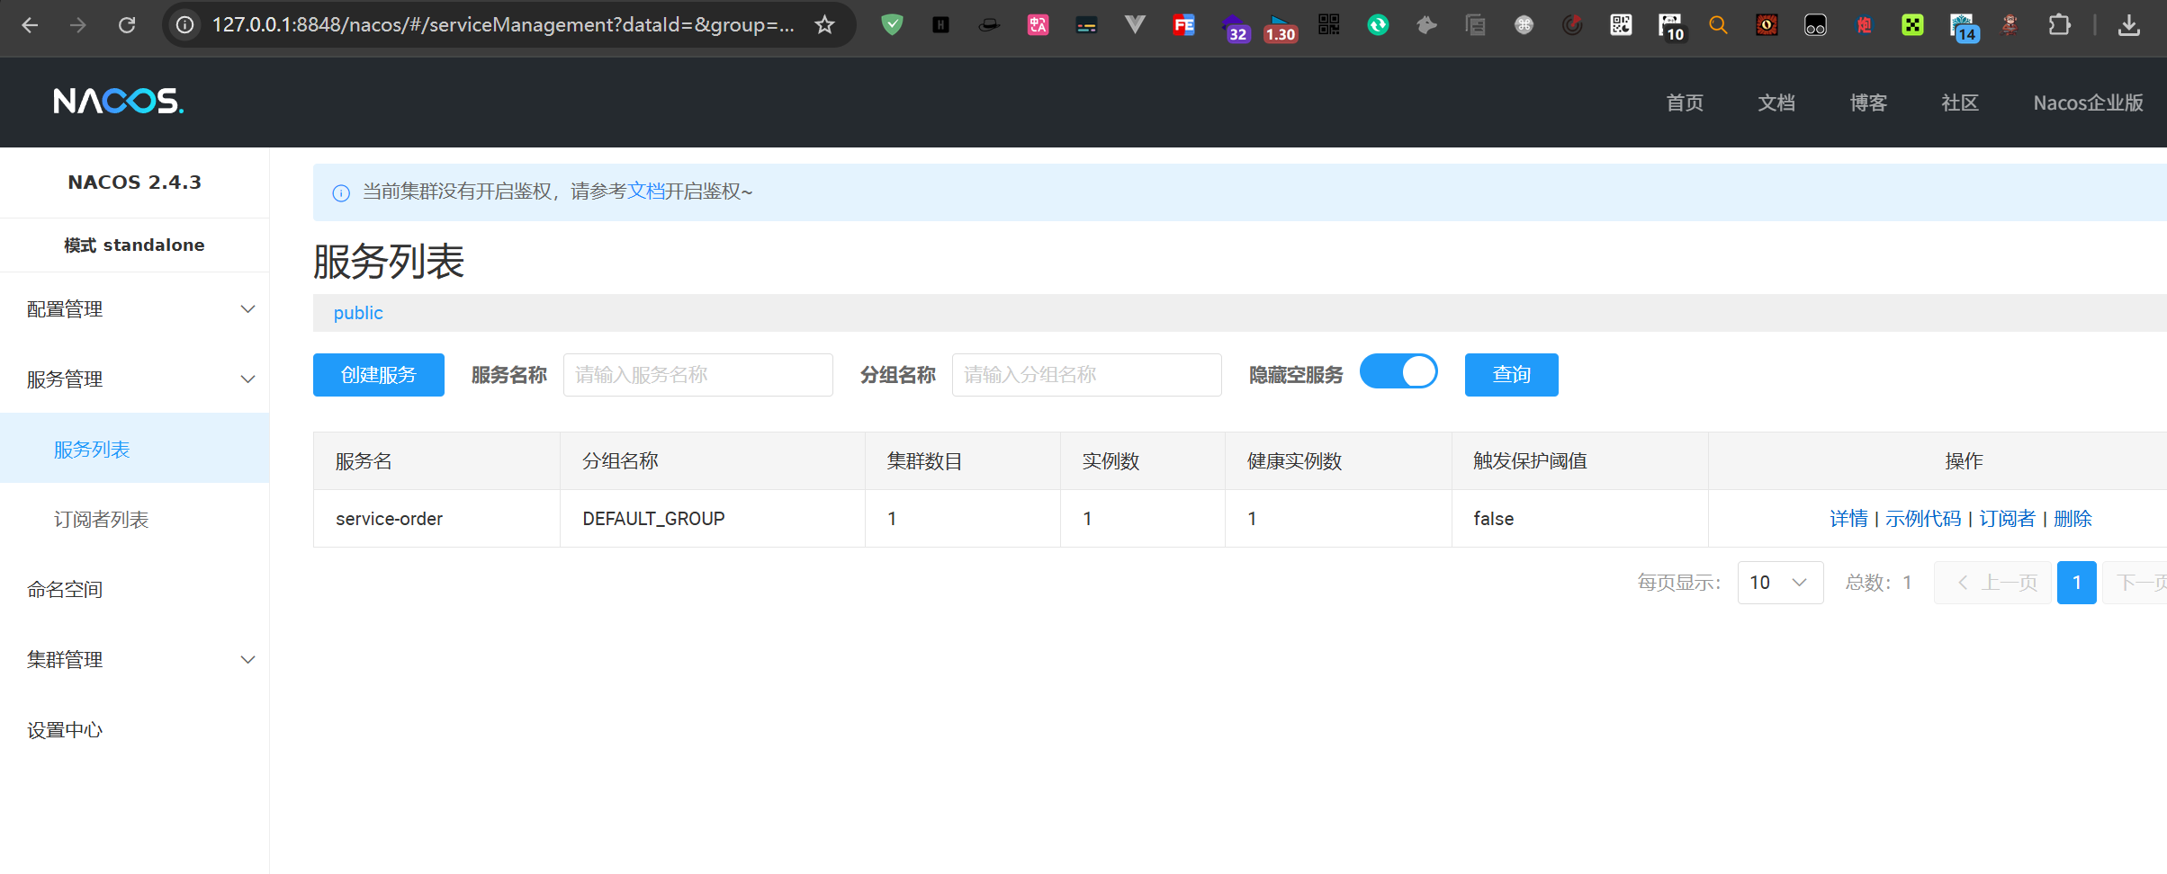Screen dimensions: 2167x874
Task: Open 命名空间 from the sidebar
Action: click(65, 590)
